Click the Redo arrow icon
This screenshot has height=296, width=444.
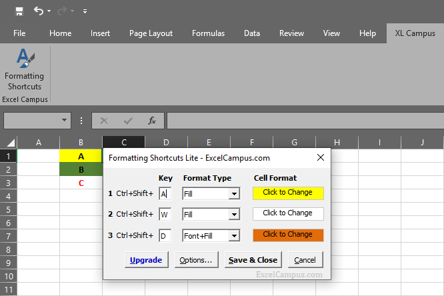[x=62, y=11]
